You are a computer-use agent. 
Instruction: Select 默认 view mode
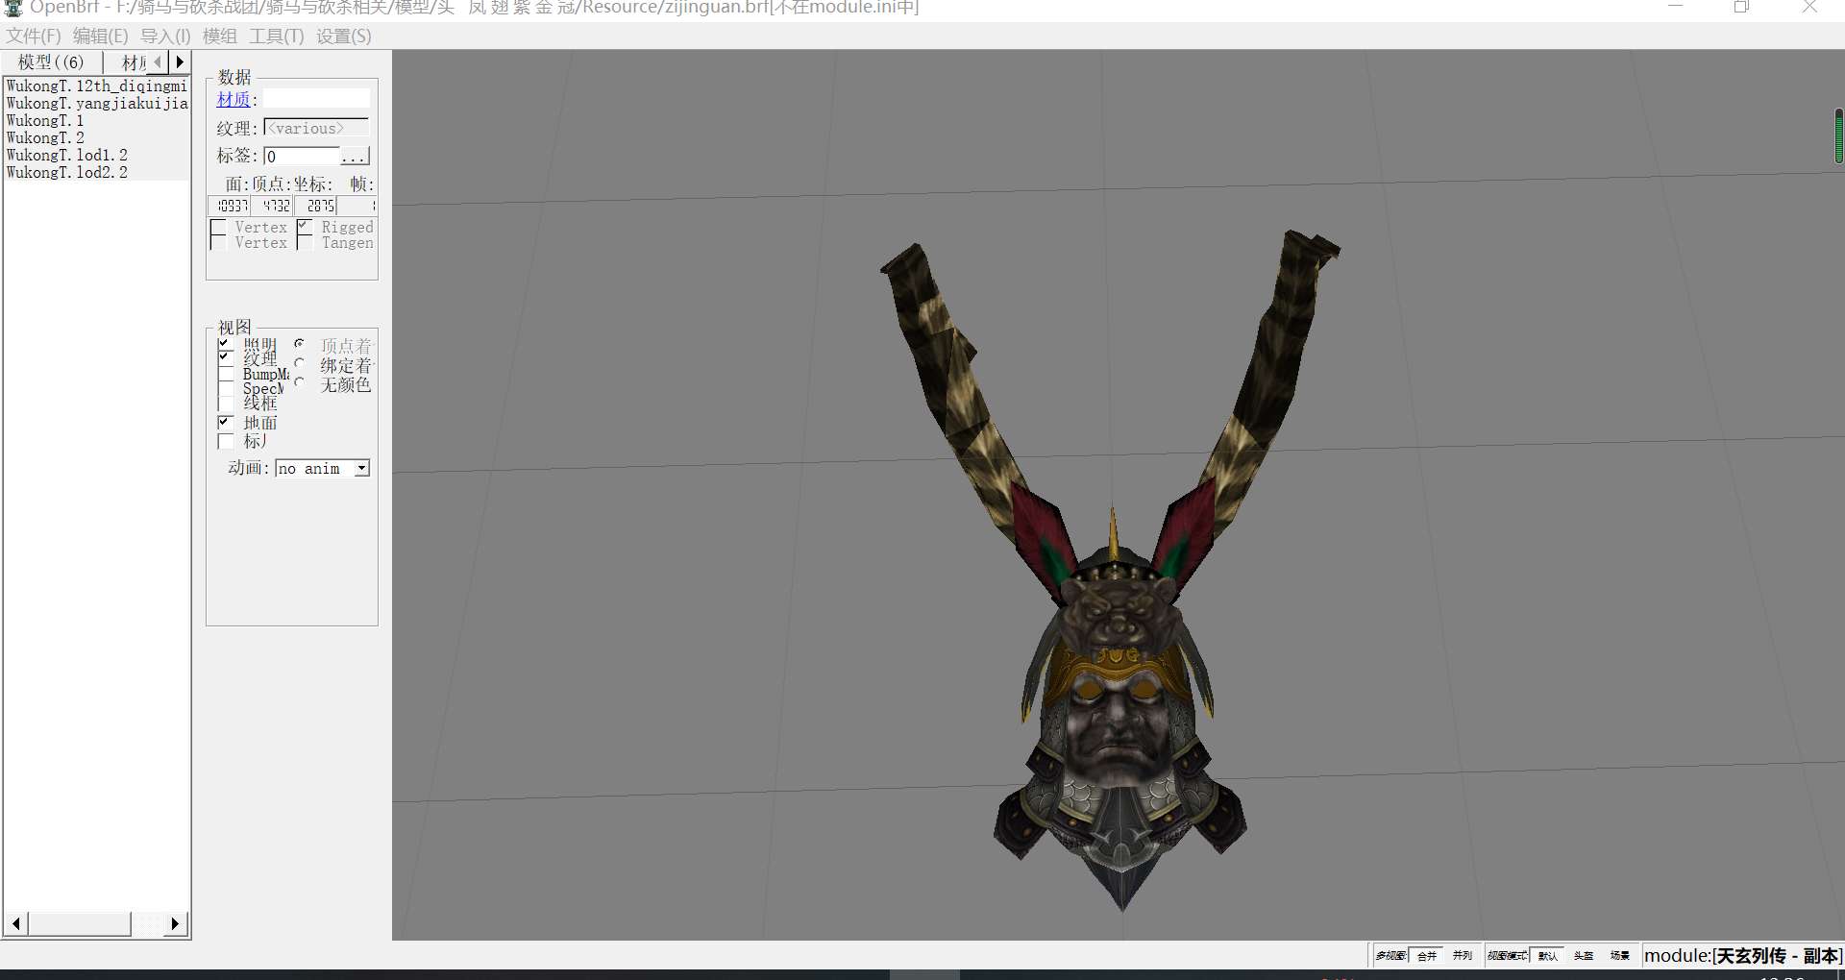click(x=1548, y=956)
